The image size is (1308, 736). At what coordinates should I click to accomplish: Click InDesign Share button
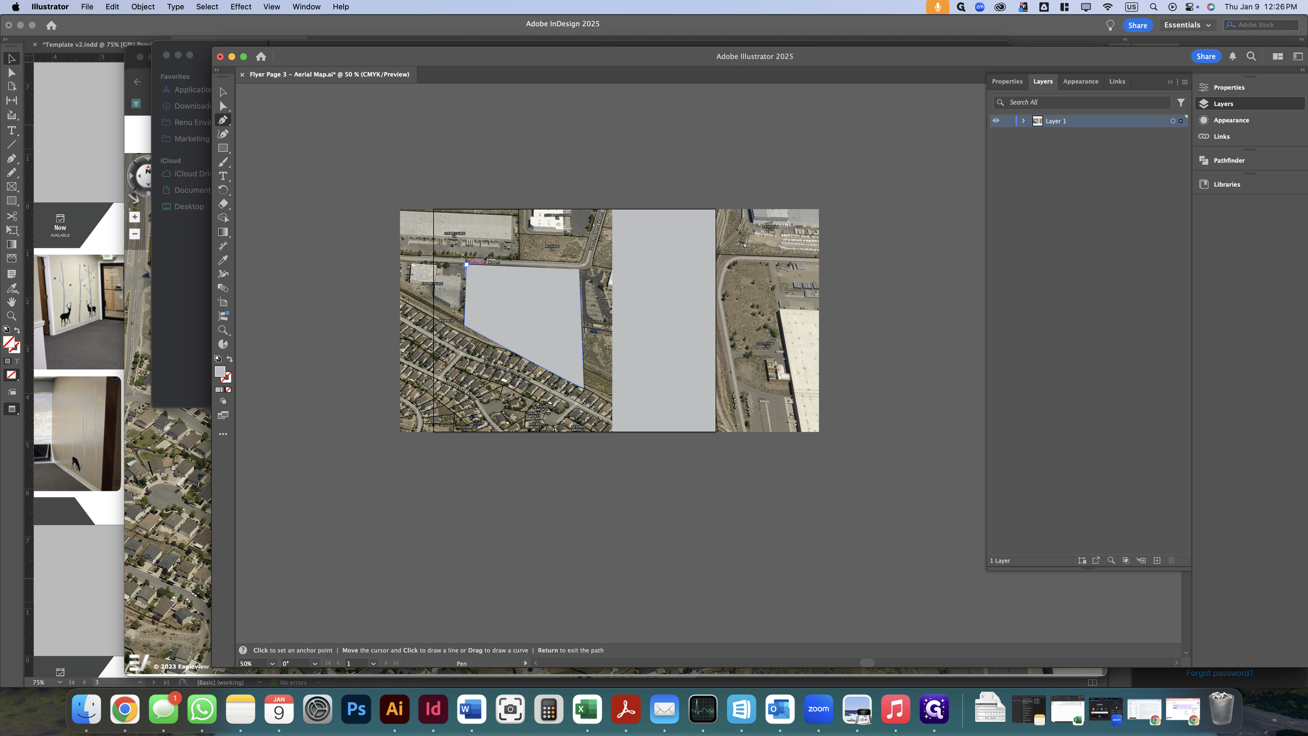[x=1137, y=25]
